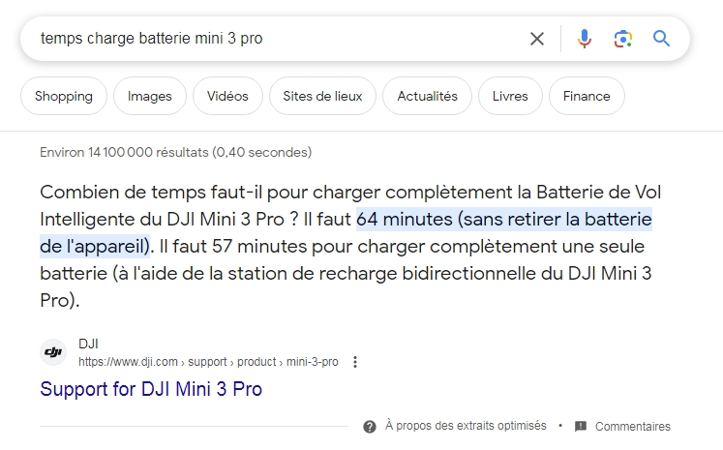Click the 'Environ 14 100 000 résultats' stats text

[x=176, y=152]
